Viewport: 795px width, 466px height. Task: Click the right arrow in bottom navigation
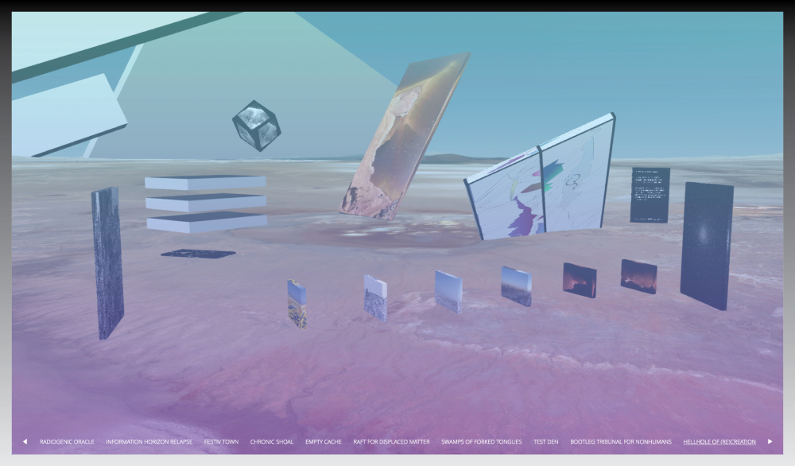pos(770,441)
